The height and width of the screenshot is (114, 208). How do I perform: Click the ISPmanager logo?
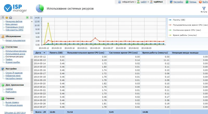tap(15, 8)
